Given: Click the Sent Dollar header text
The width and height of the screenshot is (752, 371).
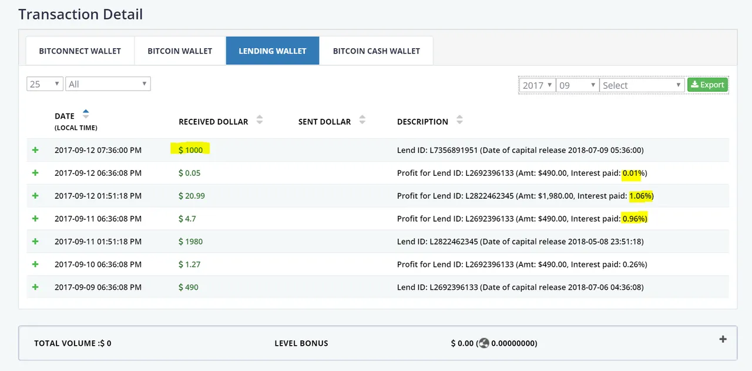Looking at the screenshot, I should click(x=324, y=122).
